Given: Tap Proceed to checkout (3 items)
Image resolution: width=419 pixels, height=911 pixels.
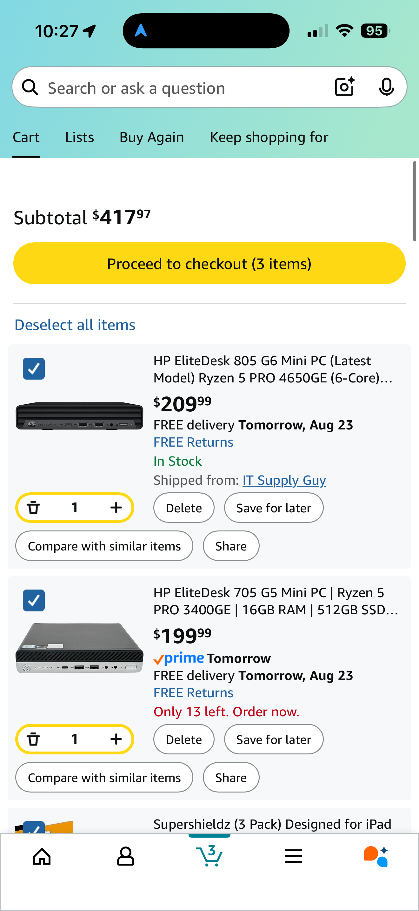Looking at the screenshot, I should click(x=209, y=263).
